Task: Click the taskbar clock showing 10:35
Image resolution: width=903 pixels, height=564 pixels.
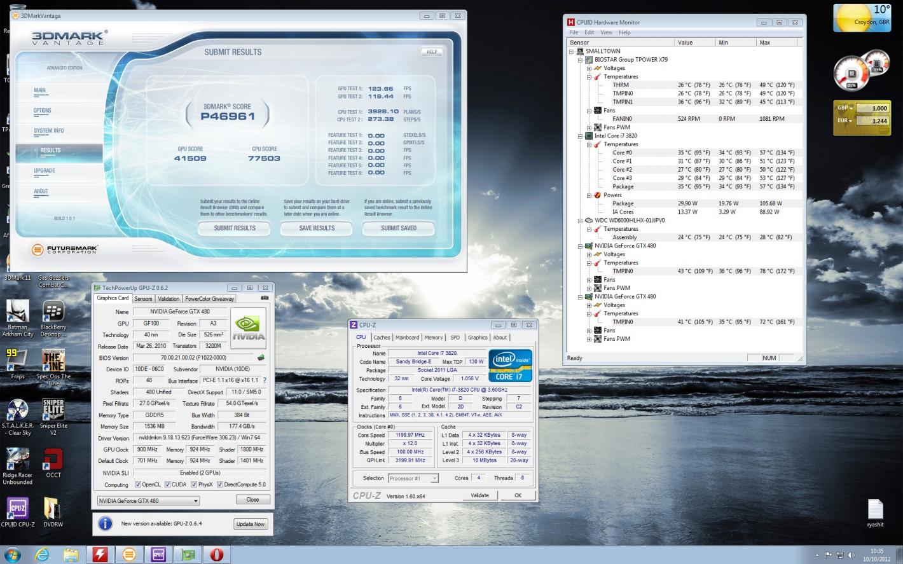Action: coord(877,554)
